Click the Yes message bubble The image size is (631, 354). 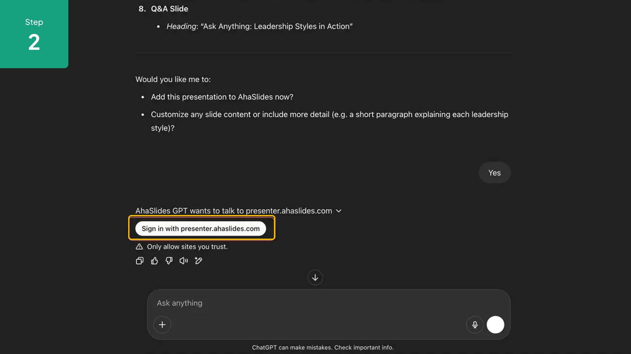pyautogui.click(x=494, y=173)
